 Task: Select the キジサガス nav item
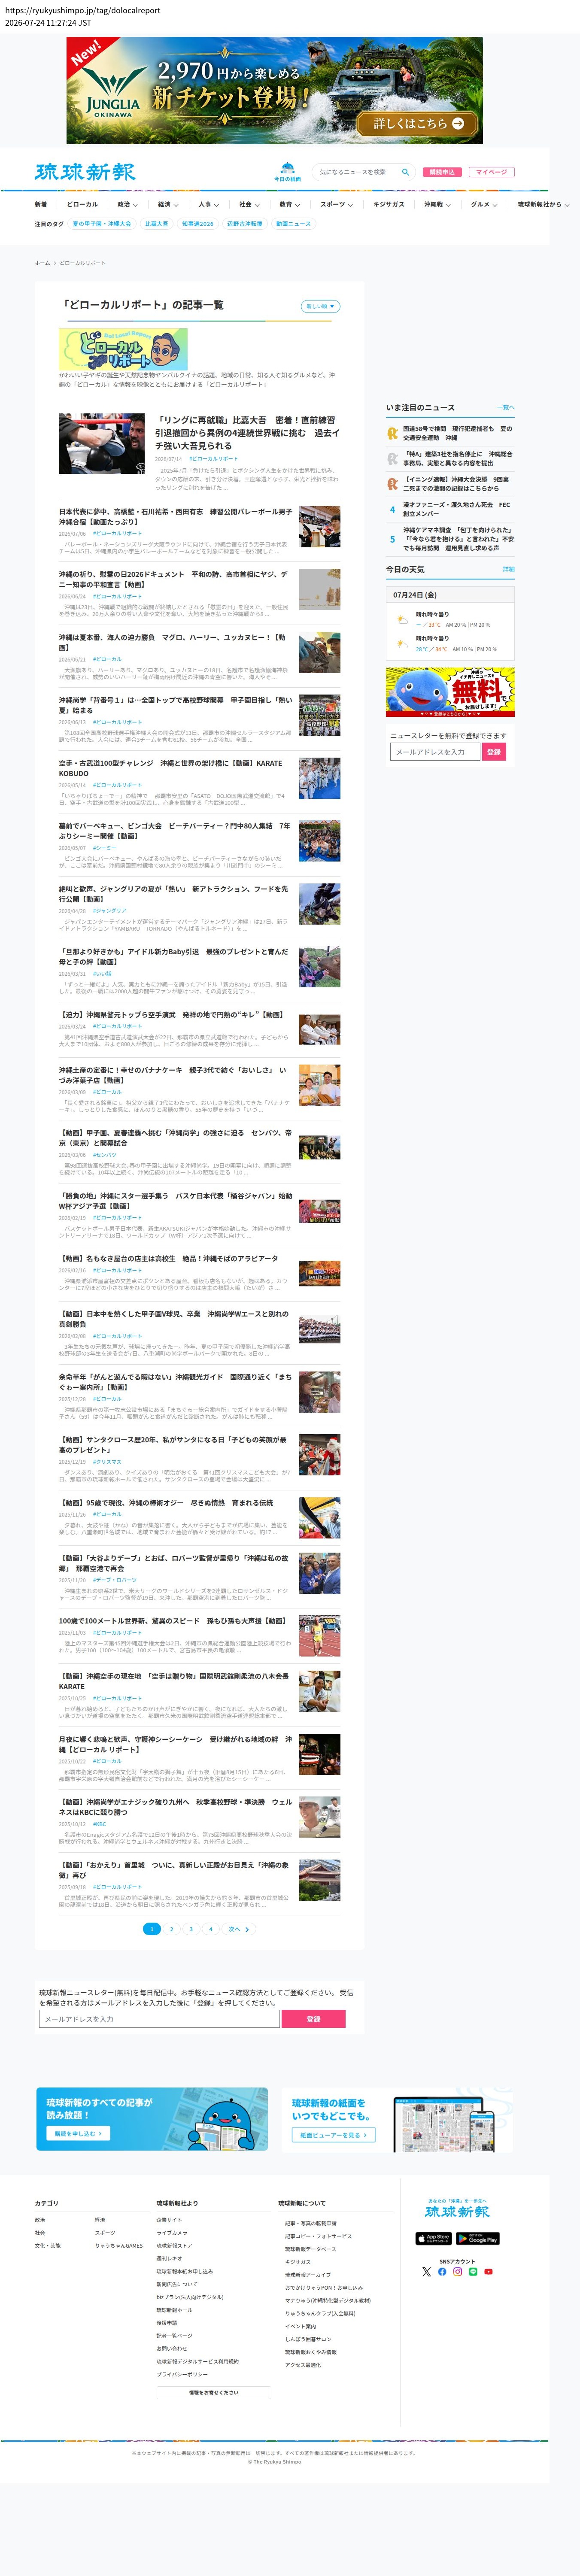pyautogui.click(x=389, y=204)
